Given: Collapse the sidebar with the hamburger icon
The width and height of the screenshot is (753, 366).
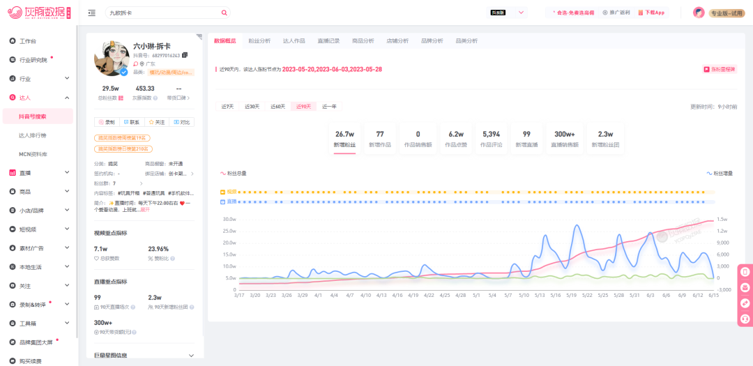Looking at the screenshot, I should [92, 13].
